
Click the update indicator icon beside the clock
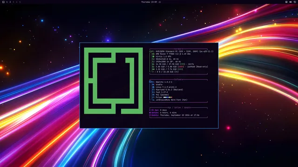[160, 2]
